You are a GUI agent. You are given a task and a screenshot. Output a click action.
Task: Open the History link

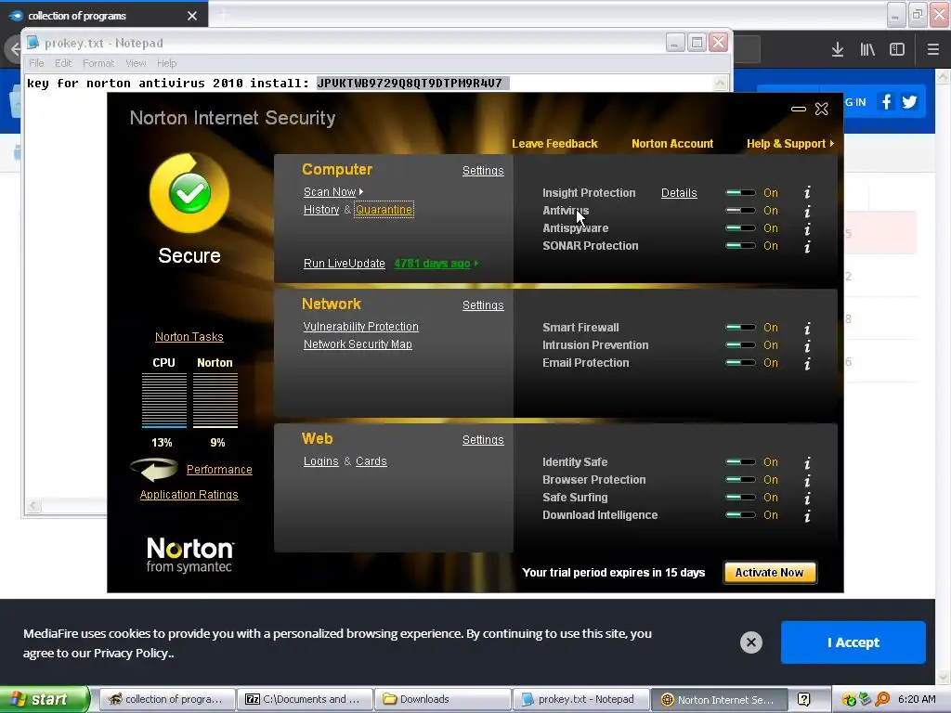(x=321, y=210)
